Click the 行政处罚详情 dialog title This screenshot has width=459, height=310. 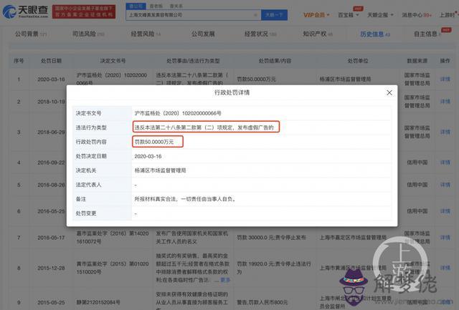coord(232,92)
